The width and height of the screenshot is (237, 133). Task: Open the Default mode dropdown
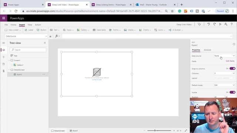point(224,85)
